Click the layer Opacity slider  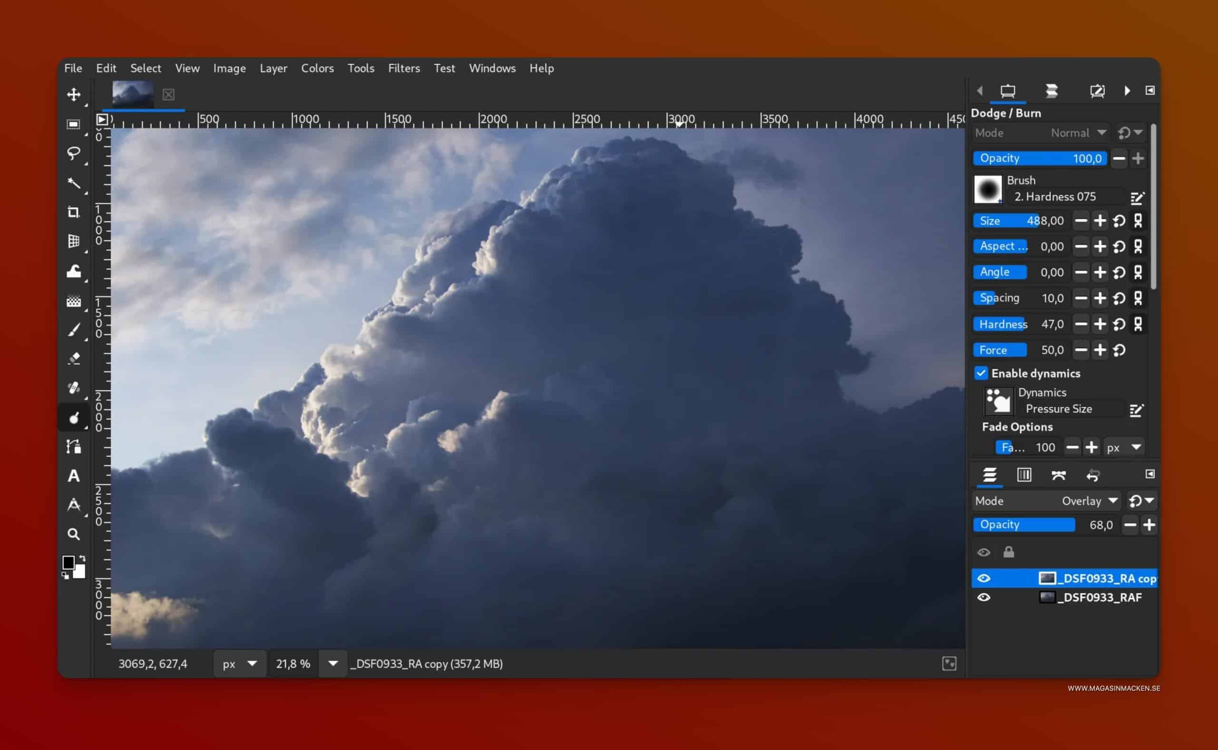point(1045,525)
